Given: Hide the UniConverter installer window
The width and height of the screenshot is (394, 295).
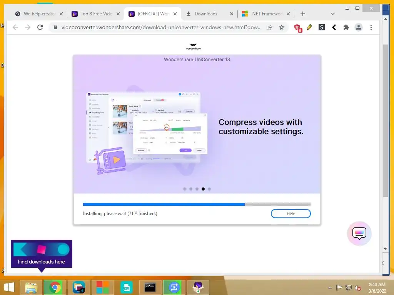Looking at the screenshot, I should click(x=291, y=214).
